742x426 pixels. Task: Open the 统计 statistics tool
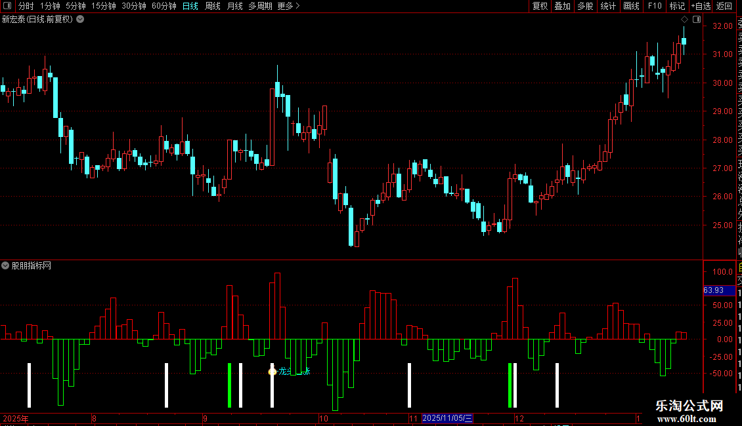point(607,6)
